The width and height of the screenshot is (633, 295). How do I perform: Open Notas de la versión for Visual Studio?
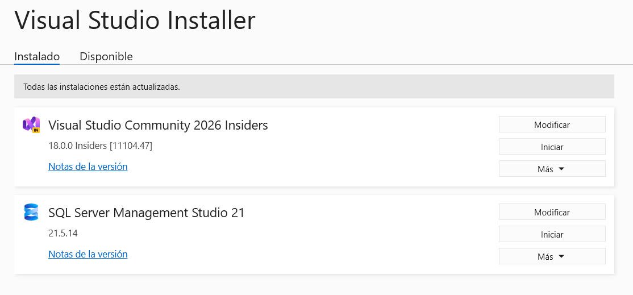coord(88,167)
